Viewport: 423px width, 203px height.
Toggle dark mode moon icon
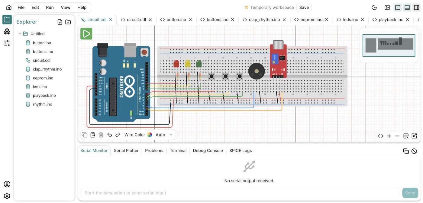point(374,8)
